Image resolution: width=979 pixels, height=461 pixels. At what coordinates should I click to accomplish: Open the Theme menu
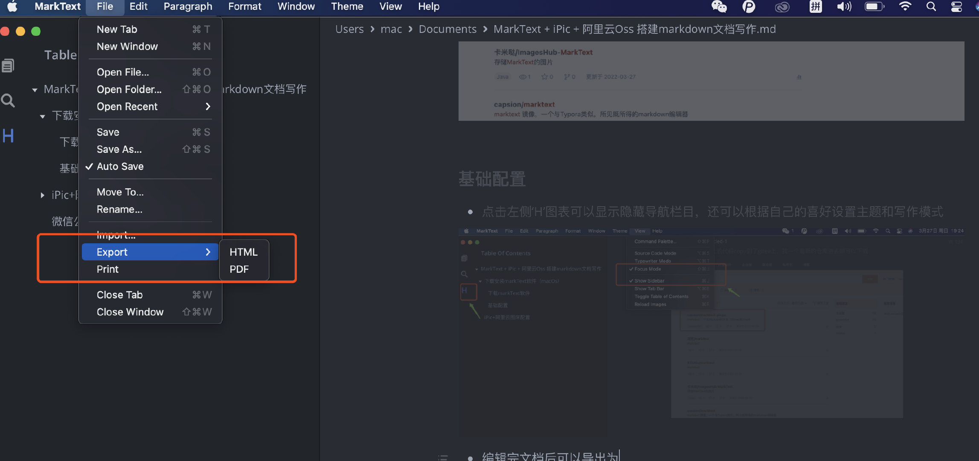coord(346,6)
